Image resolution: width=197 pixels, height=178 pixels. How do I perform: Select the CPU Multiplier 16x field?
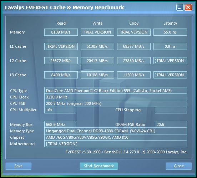[x=60, y=110]
